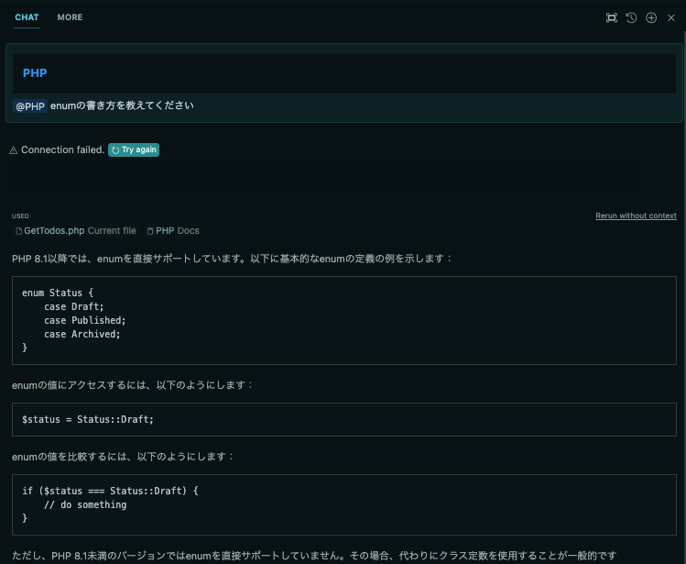The height and width of the screenshot is (564, 686).
Task: Switch to the CHAT tab
Action: coord(27,17)
